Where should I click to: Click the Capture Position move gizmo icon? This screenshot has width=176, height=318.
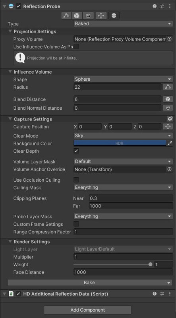[x=168, y=127]
